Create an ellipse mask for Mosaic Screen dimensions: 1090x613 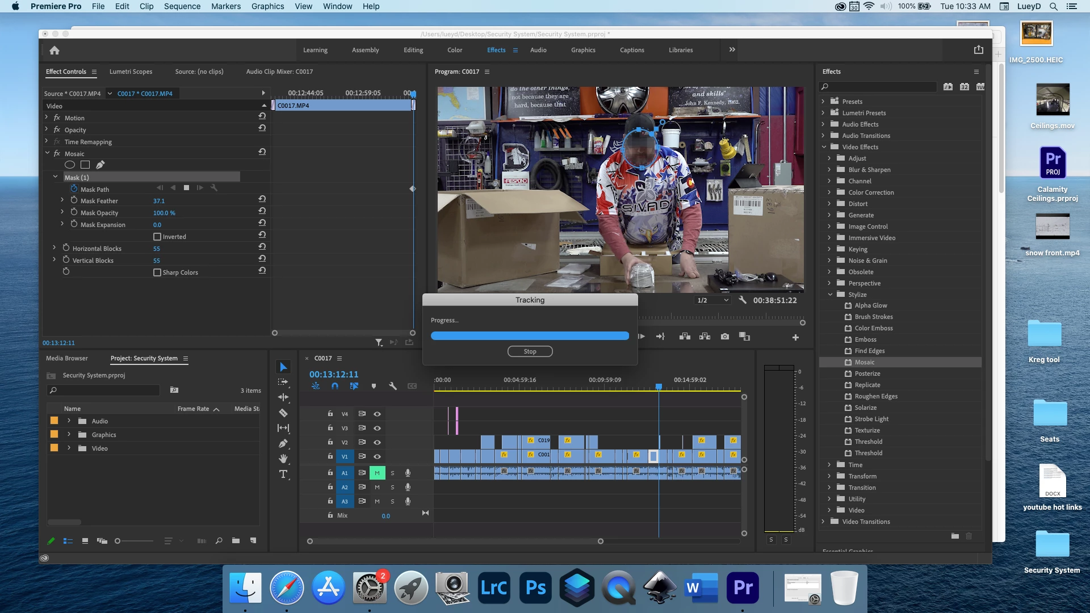click(x=70, y=165)
